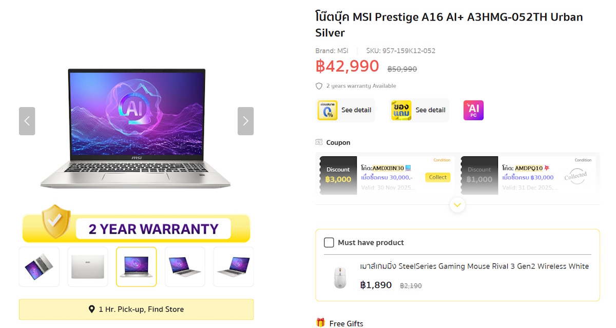Go to the next product image
Viewport: 616px width, 328px height.
coord(245,121)
